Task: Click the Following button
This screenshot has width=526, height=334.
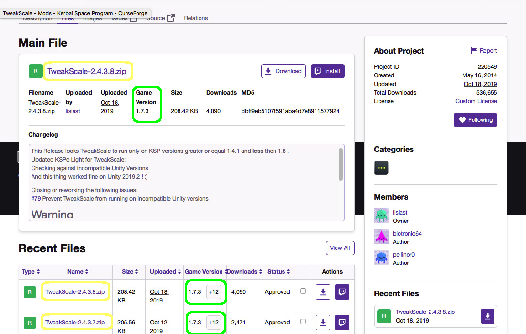Action: (476, 120)
